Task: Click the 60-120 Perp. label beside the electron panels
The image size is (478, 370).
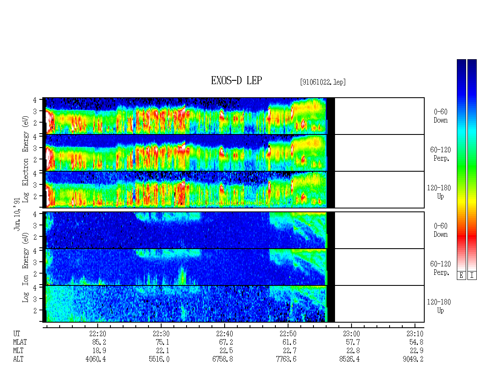Action: [x=440, y=154]
